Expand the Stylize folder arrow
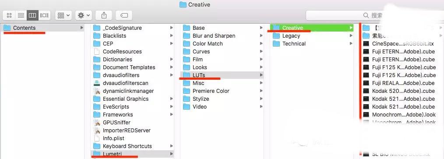The image size is (444, 159). coord(261,99)
